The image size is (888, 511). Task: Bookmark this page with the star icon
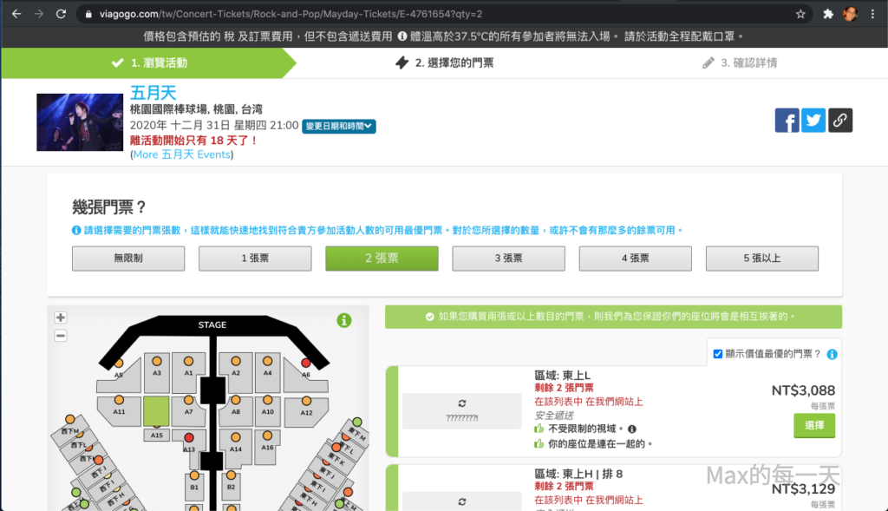pyautogui.click(x=800, y=15)
